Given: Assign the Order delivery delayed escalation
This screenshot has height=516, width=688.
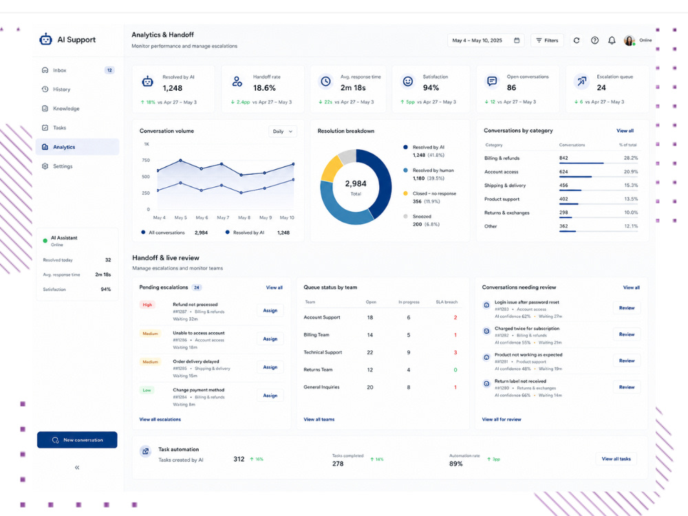Looking at the screenshot, I should pyautogui.click(x=270, y=367).
